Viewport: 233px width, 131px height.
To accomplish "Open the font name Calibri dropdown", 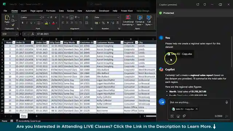I will click(40, 17).
